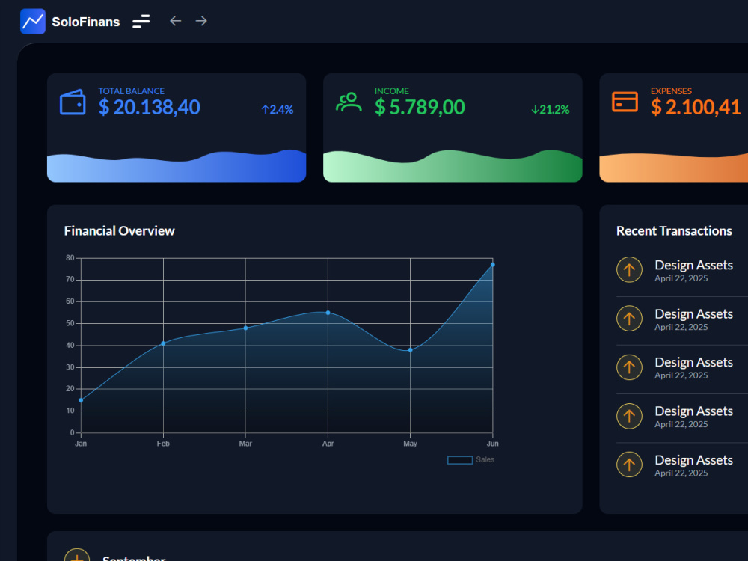Click the green wave graphic in Income
The height and width of the screenshot is (561, 748).
coord(453,166)
